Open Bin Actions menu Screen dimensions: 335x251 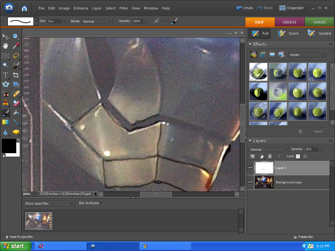(x=91, y=203)
